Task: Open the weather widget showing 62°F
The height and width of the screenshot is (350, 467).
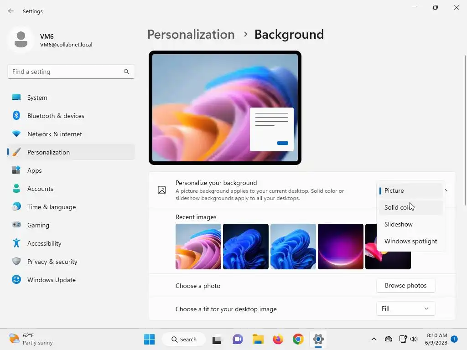Action: point(31,339)
